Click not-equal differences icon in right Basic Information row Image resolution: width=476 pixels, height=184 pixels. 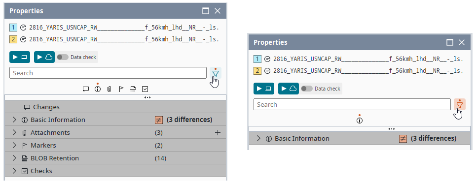403,139
